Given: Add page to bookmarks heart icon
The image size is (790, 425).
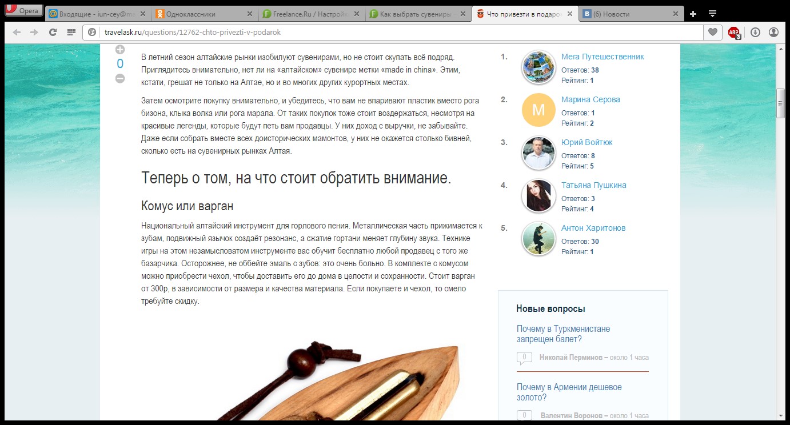Looking at the screenshot, I should pyautogui.click(x=712, y=33).
